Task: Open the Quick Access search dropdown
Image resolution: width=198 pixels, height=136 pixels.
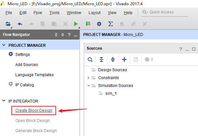Action: click(145, 12)
